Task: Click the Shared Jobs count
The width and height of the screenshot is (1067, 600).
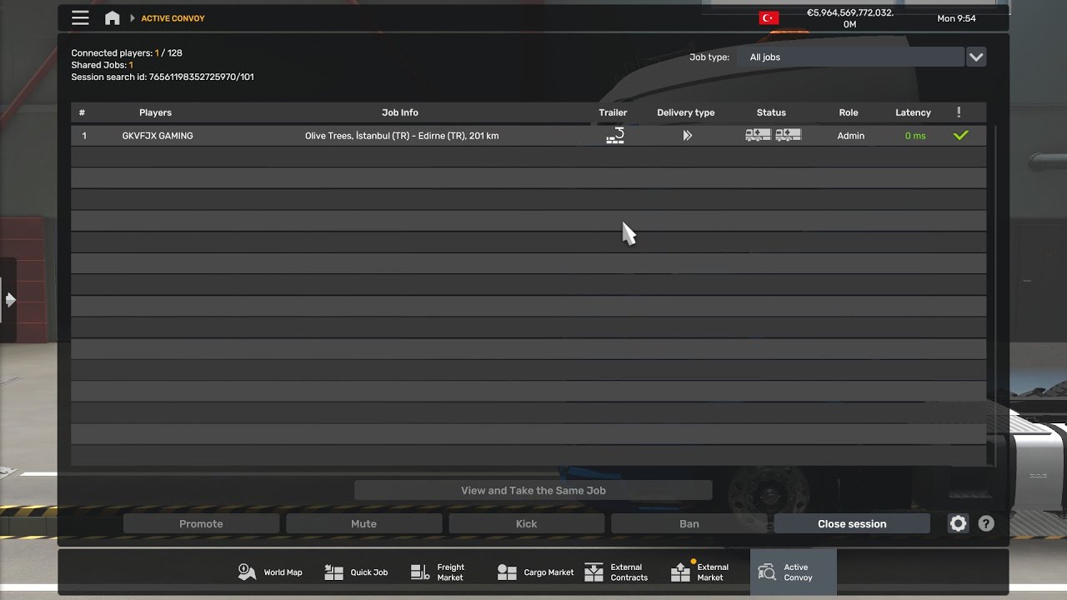Action: [x=102, y=65]
